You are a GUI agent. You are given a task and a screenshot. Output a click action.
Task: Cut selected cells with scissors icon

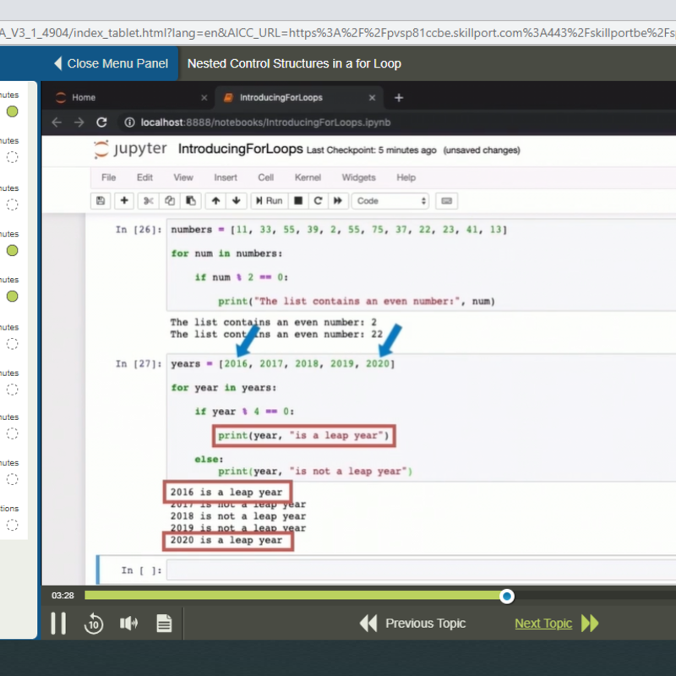[149, 201]
